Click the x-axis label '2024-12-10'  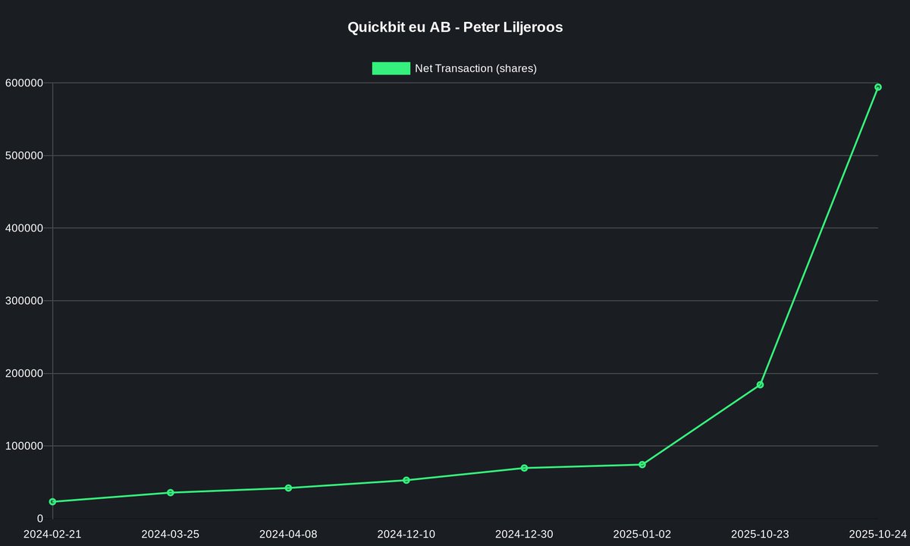point(406,534)
